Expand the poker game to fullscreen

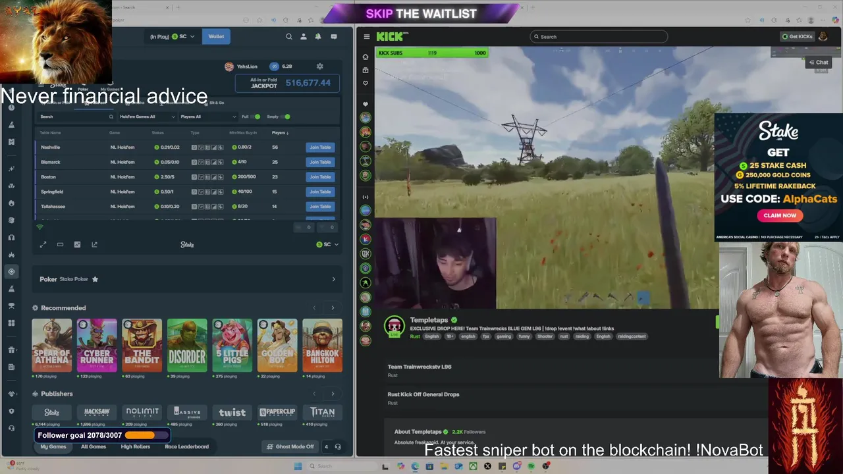[43, 244]
